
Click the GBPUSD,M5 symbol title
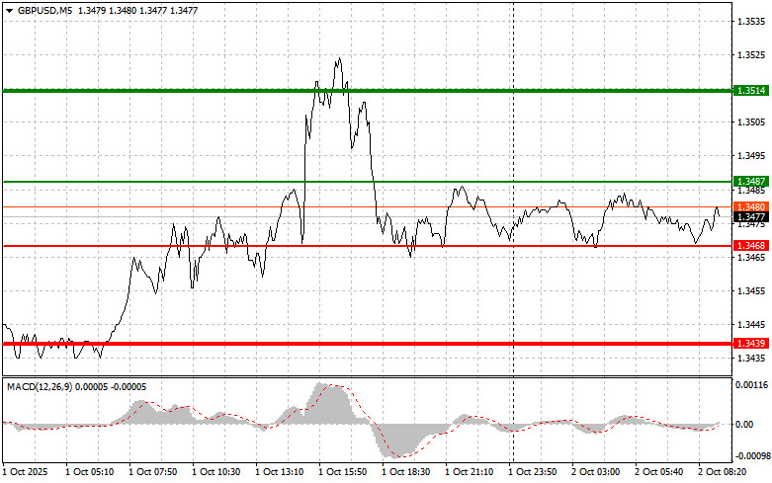click(44, 10)
